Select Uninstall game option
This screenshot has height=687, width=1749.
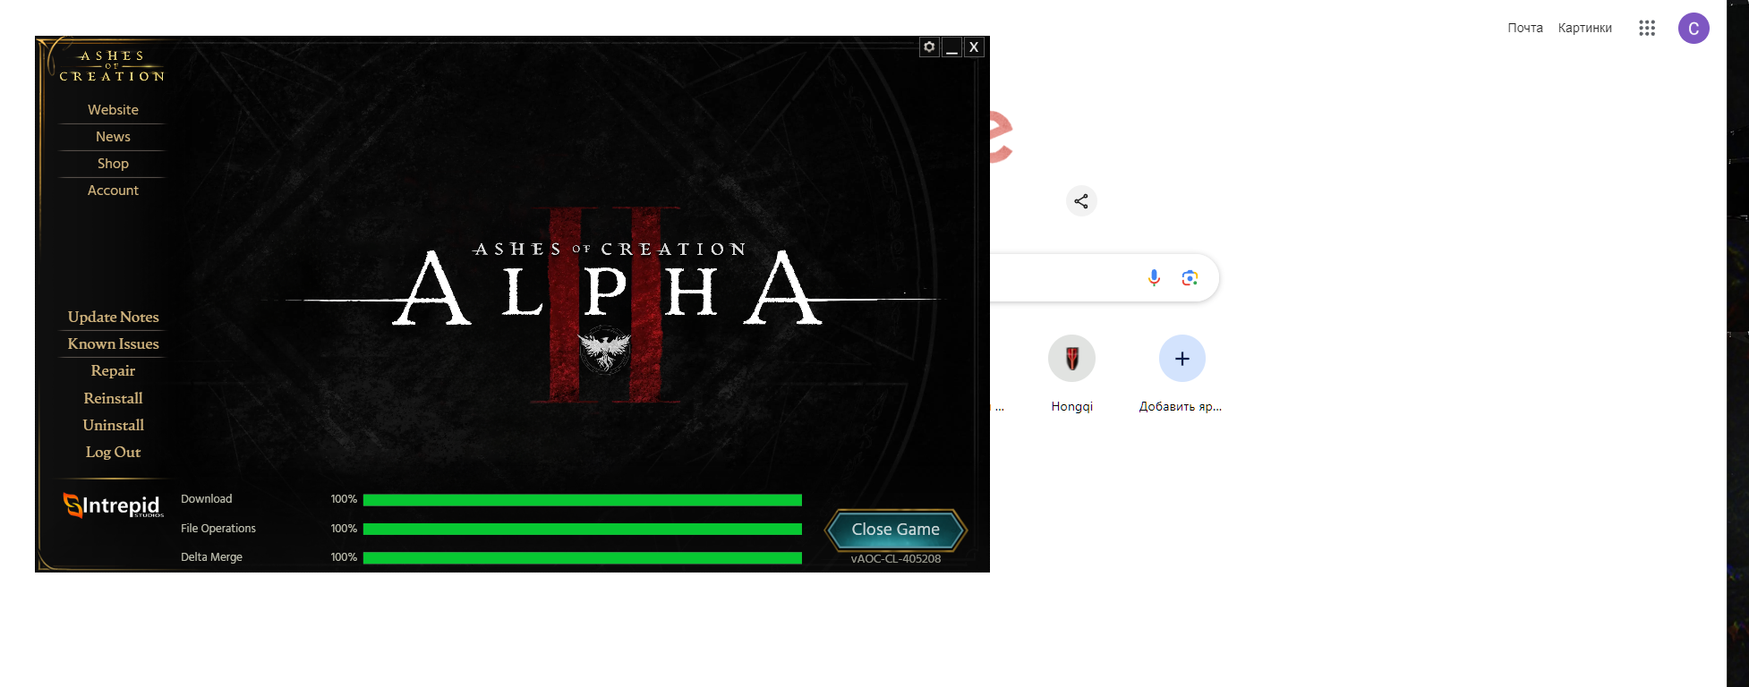(113, 425)
